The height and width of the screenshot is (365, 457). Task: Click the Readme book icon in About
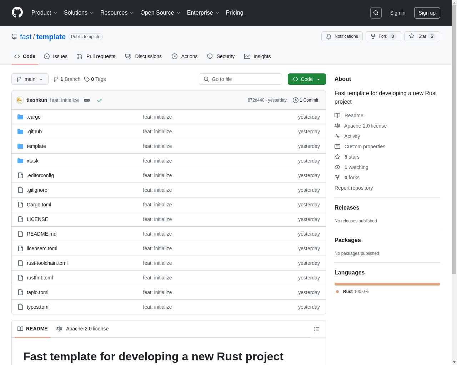click(x=337, y=115)
